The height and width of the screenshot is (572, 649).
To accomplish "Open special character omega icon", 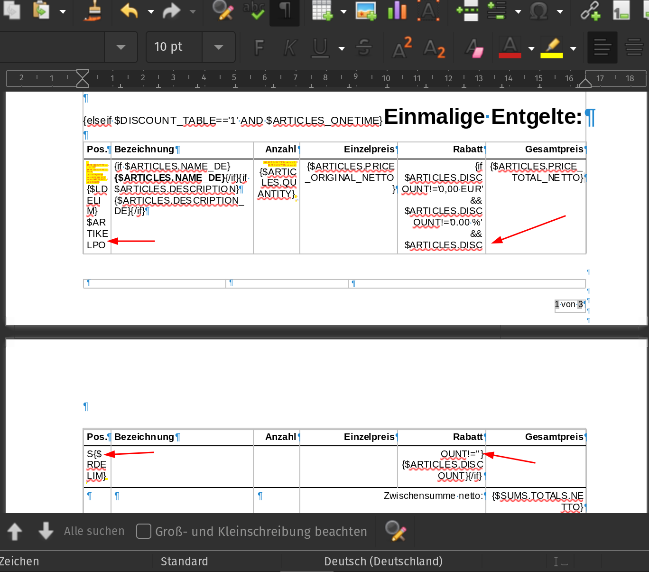I will point(539,11).
